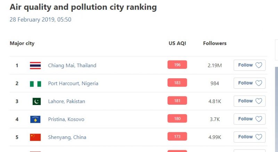Viewport: 278px width, 152px height.
Task: Click the 183 AQI badge
Action: (x=177, y=83)
